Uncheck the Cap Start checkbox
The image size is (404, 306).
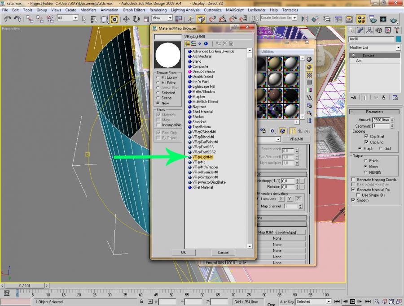tap(366, 136)
